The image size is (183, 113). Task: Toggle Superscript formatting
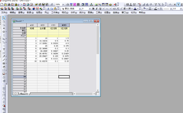pyautogui.click(x=104, y=9)
